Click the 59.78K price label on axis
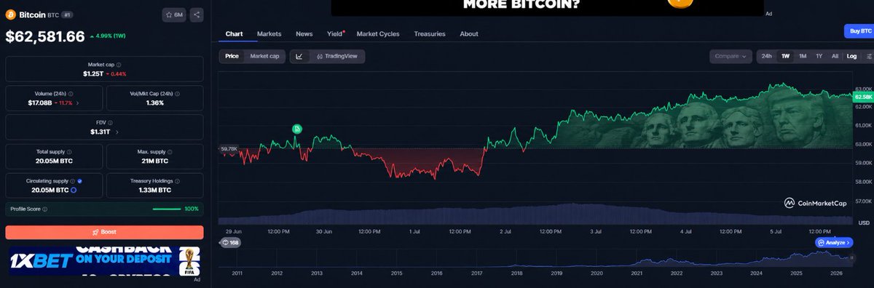 [229, 148]
